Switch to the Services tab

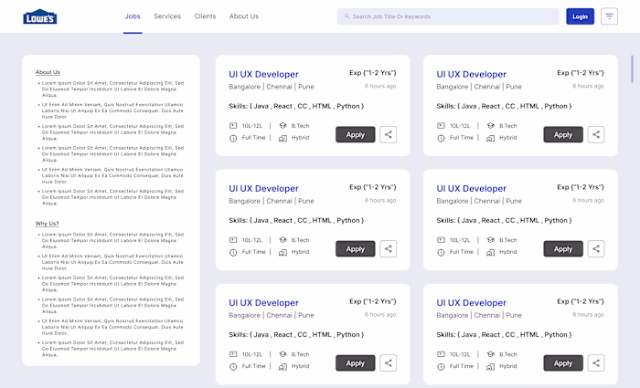[167, 16]
